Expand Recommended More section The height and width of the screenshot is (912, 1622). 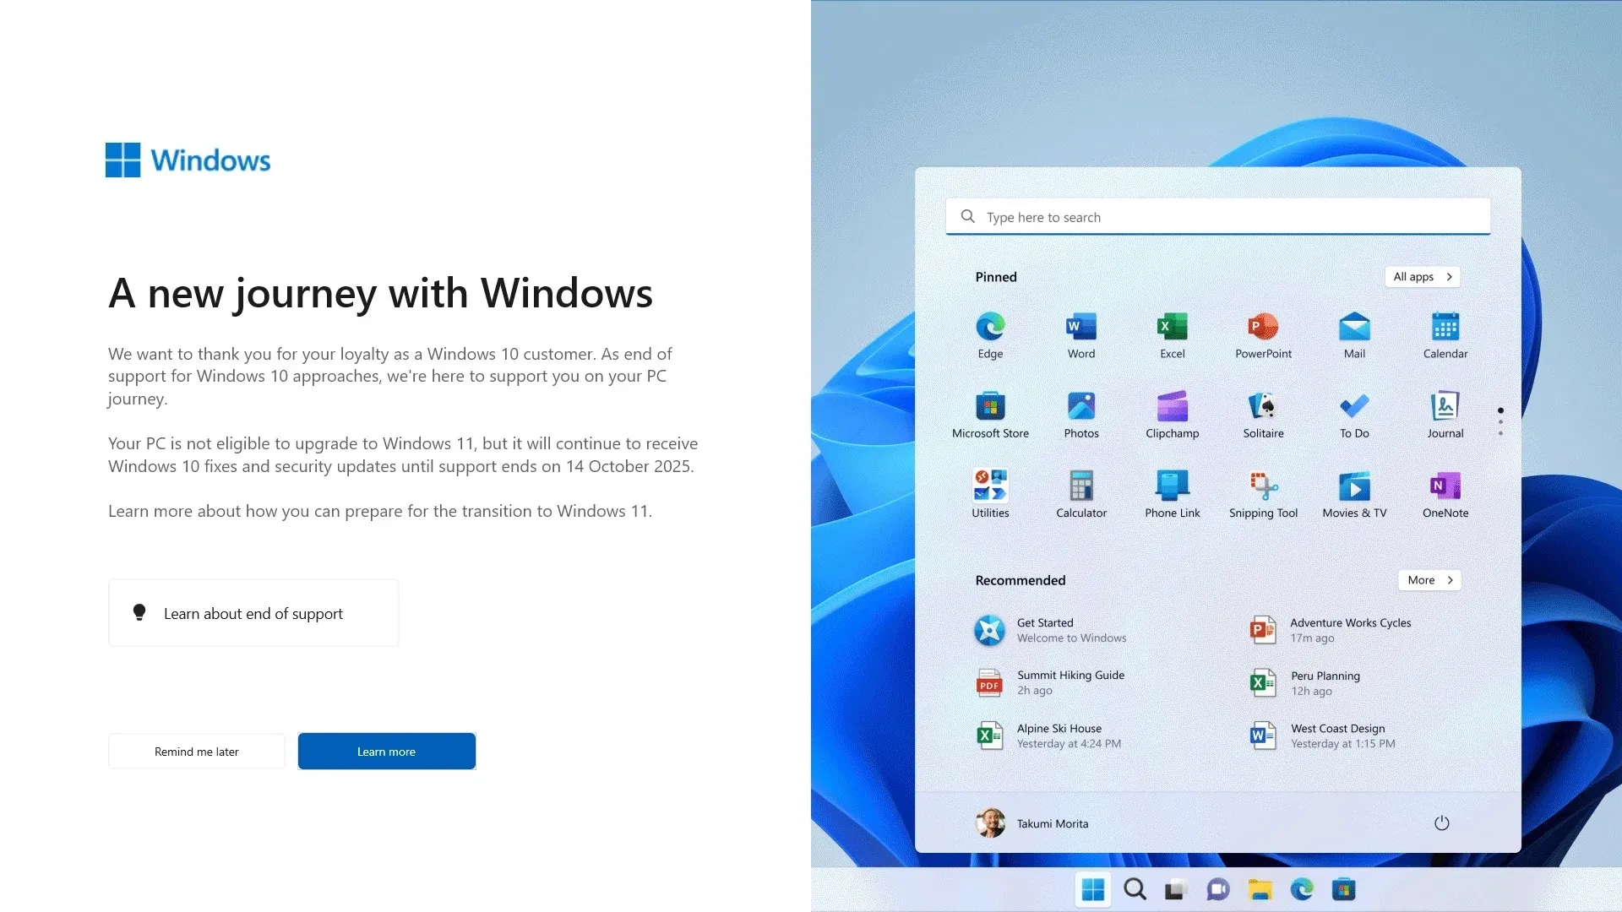click(x=1430, y=579)
